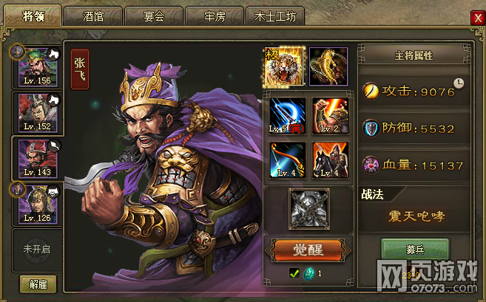Choose the bow skill Lv.4 icon
The image size is (486, 302).
point(287,160)
